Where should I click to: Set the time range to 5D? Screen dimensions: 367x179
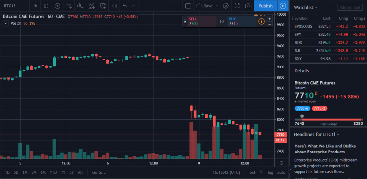tap(16, 172)
